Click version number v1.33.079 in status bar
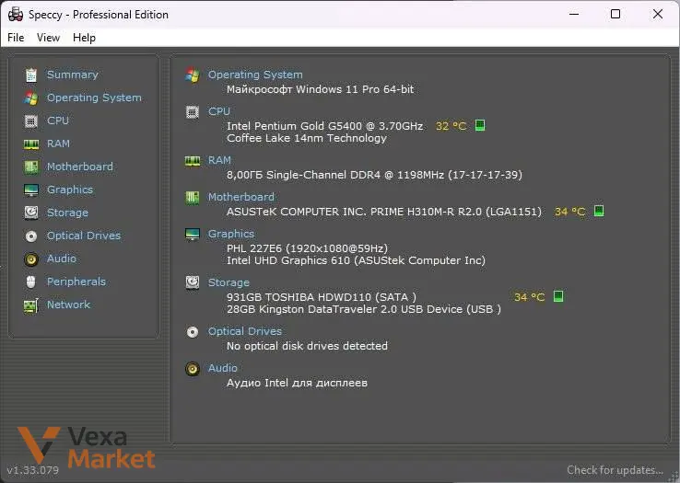 pyautogui.click(x=33, y=470)
